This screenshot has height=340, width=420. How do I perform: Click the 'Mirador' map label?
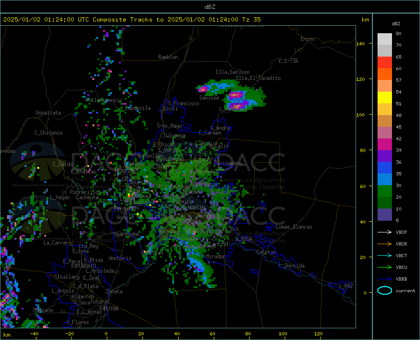216,256
